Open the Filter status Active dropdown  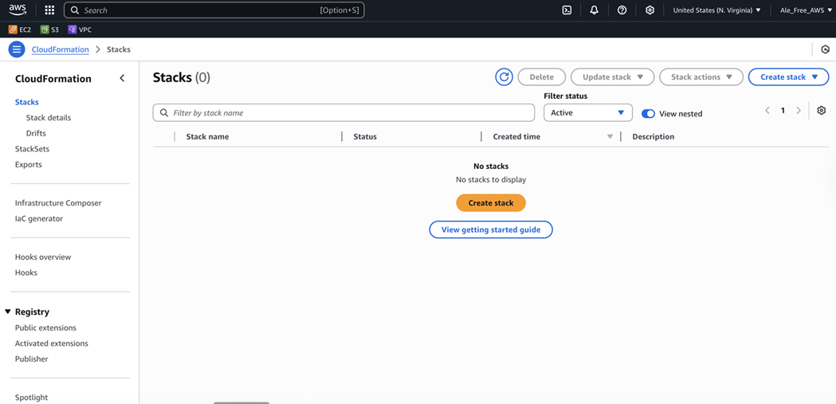coord(588,112)
